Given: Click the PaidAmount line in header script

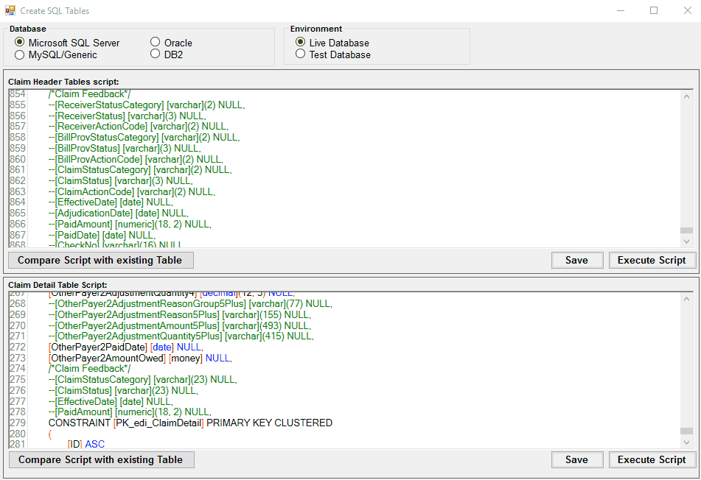Looking at the screenshot, I should [x=133, y=224].
